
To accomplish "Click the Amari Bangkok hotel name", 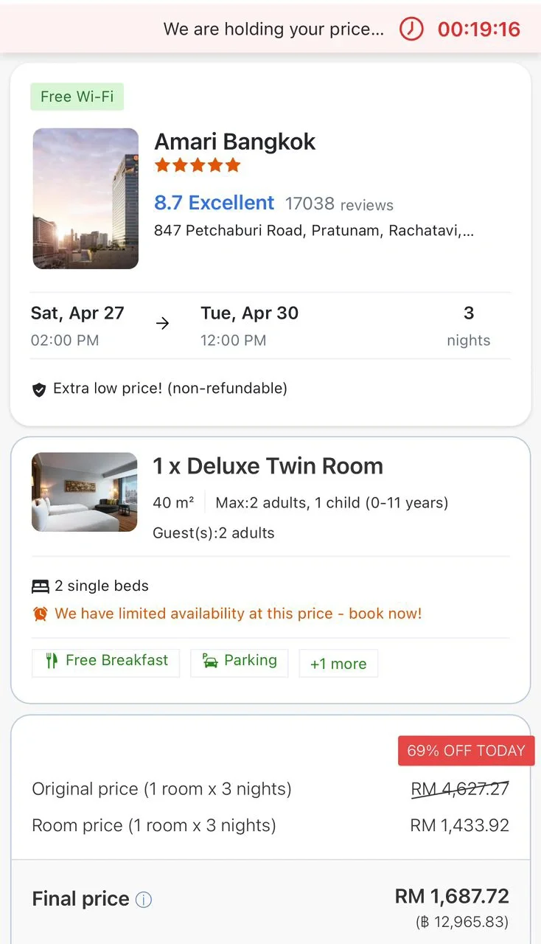I will [x=235, y=142].
